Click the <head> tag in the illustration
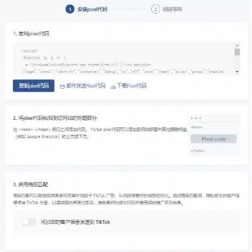 (197, 127)
